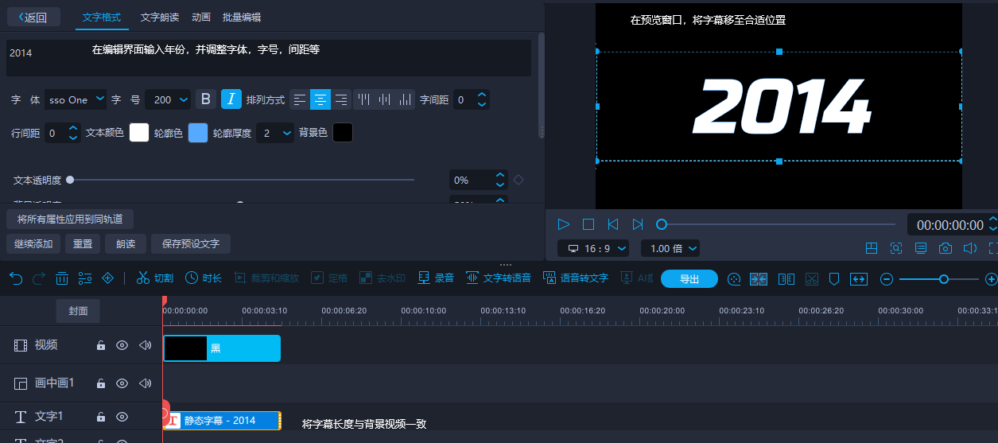The image size is (998, 443).
Task: Open the 轮廓色 blue color swatch
Action: click(x=198, y=133)
